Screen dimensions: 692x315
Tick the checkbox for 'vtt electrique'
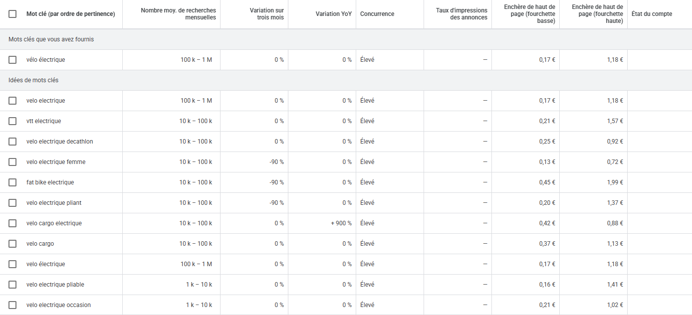(12, 121)
